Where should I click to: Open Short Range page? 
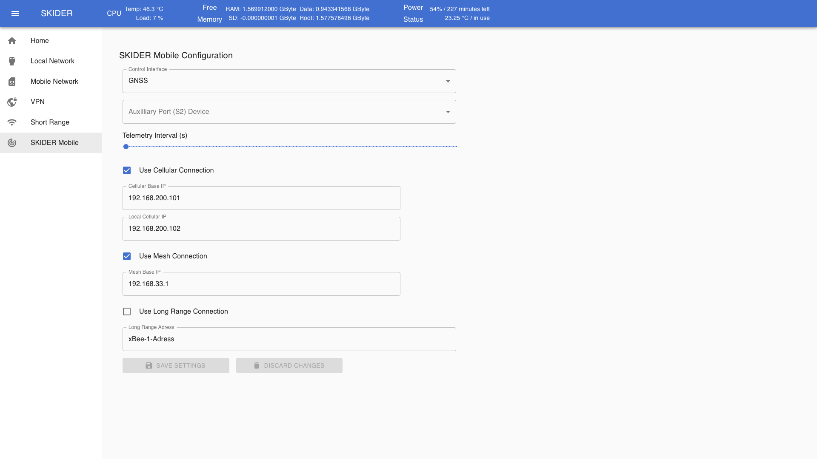pyautogui.click(x=51, y=122)
